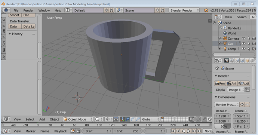
Task: Click the translate manipulator arrow icon
Action: 128,119
